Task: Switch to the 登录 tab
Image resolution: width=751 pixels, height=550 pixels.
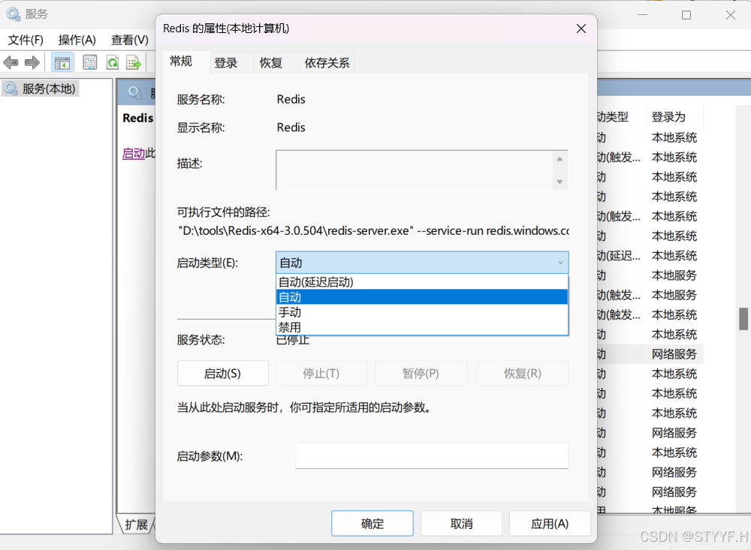Action: click(225, 63)
